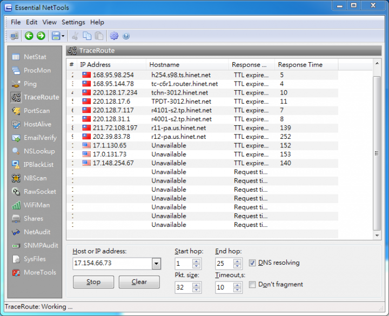This screenshot has height=316, width=389.
Task: Decrease the End hop value
Action: pos(237,266)
